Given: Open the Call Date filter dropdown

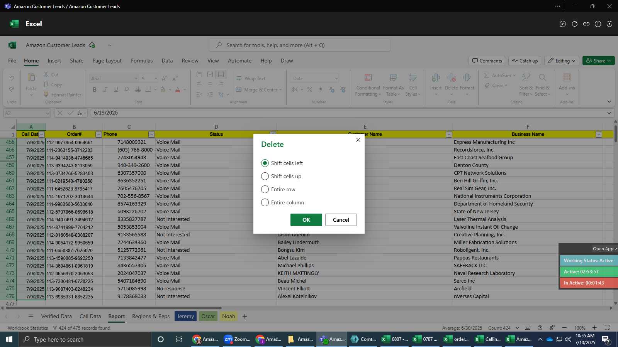Looking at the screenshot, I should pyautogui.click(x=42, y=134).
